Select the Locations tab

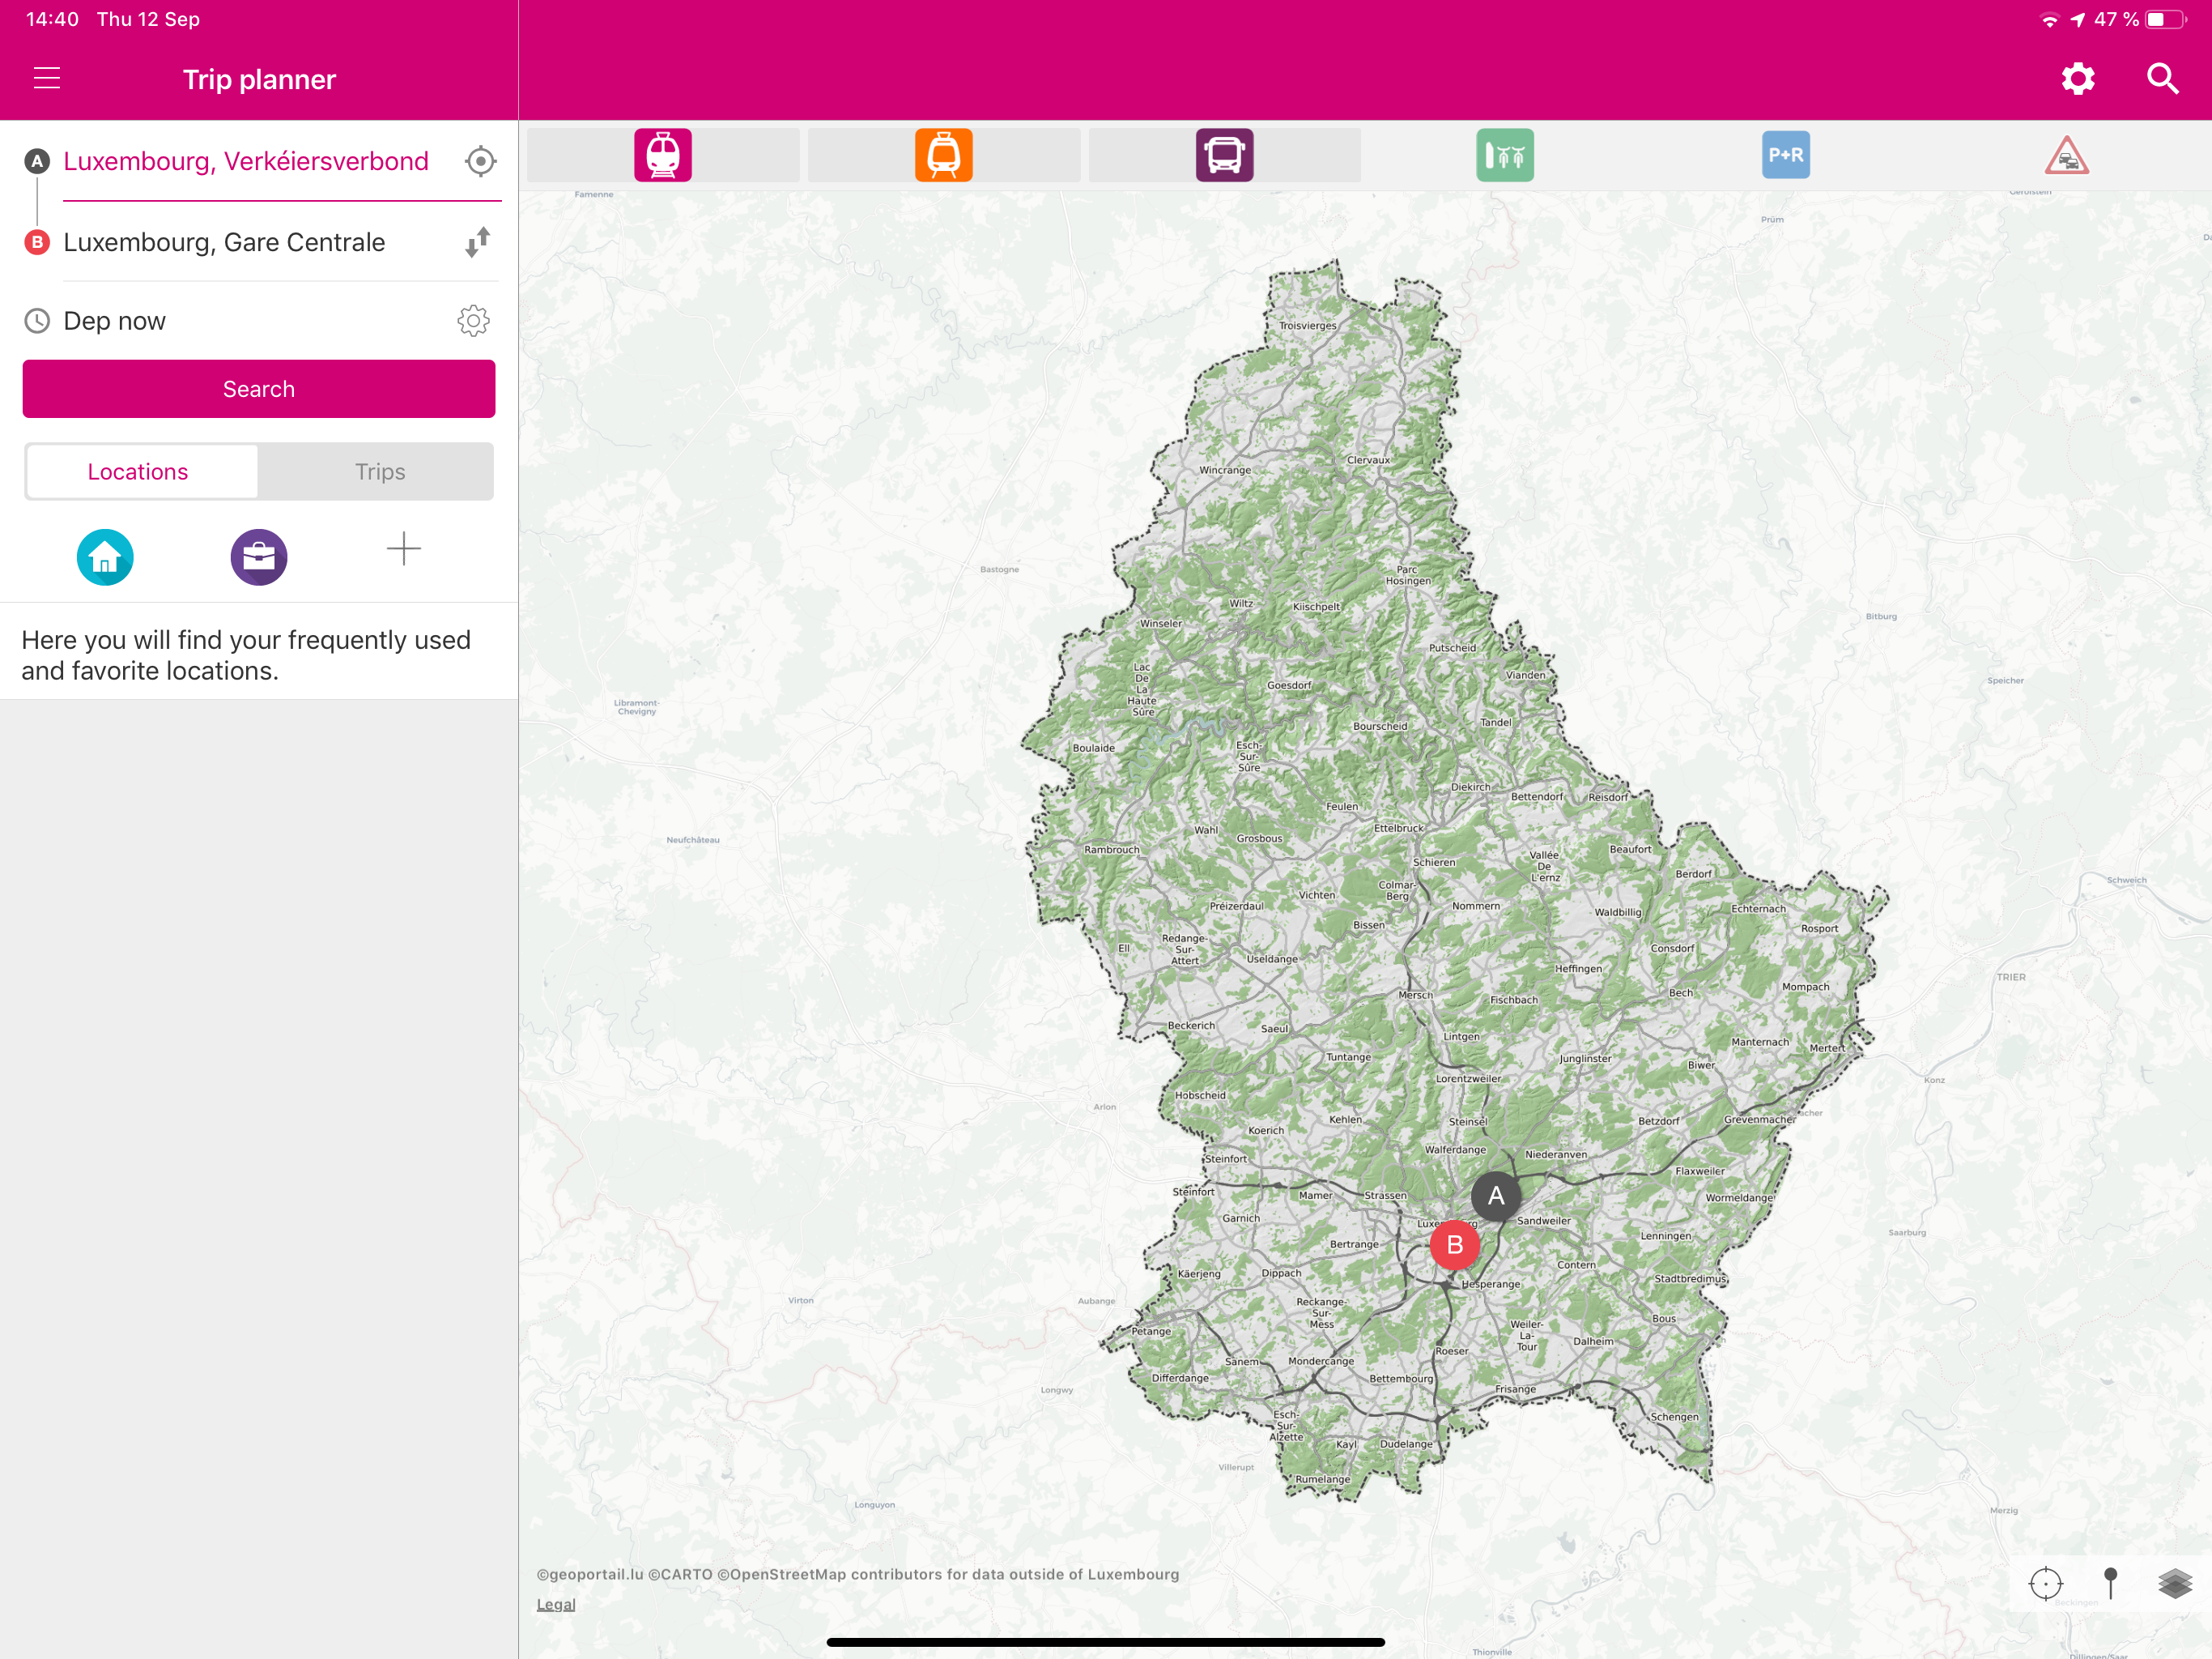tap(138, 471)
